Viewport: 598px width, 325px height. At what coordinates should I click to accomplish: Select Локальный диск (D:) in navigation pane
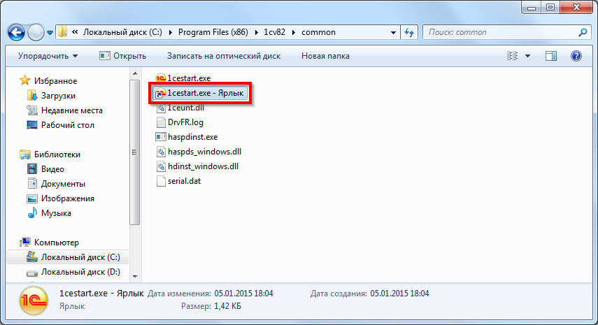tap(80, 272)
